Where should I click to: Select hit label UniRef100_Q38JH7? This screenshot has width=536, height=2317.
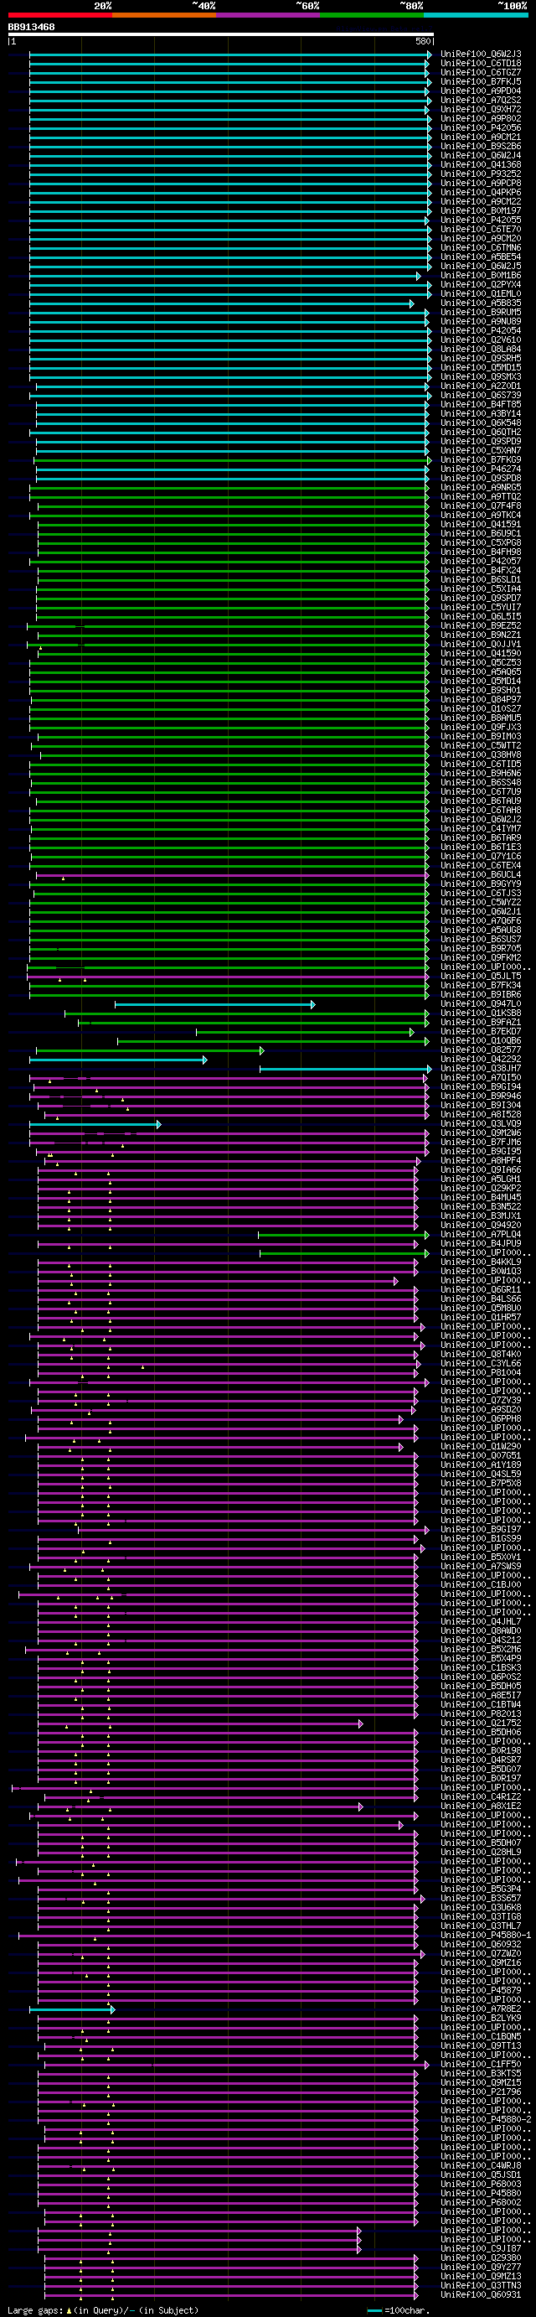point(480,1069)
